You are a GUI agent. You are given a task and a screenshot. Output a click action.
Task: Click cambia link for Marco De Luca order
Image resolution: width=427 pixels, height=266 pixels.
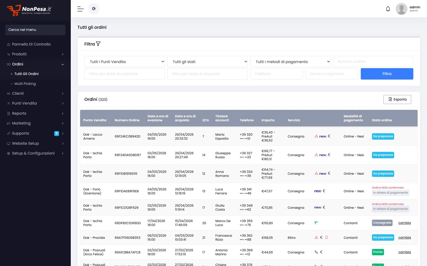[x=405, y=223]
